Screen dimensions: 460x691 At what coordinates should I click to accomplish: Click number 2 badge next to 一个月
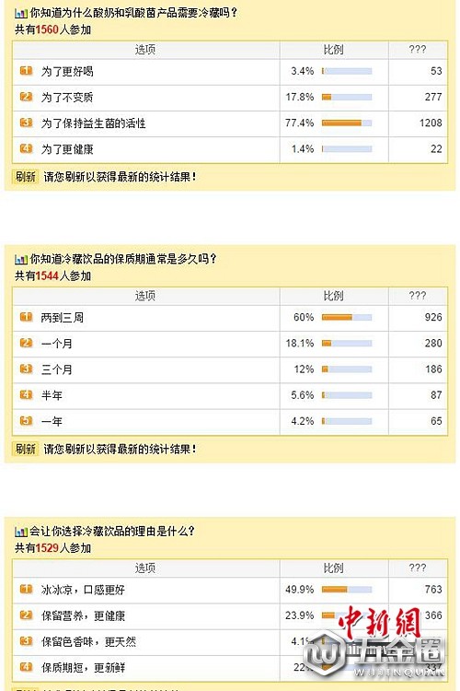27,343
